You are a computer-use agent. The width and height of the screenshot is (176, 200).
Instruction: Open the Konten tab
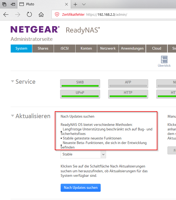click(x=86, y=49)
